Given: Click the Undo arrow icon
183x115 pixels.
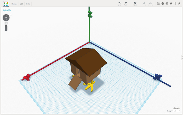Looking at the screenshot, I should pyautogui.click(x=119, y=3).
